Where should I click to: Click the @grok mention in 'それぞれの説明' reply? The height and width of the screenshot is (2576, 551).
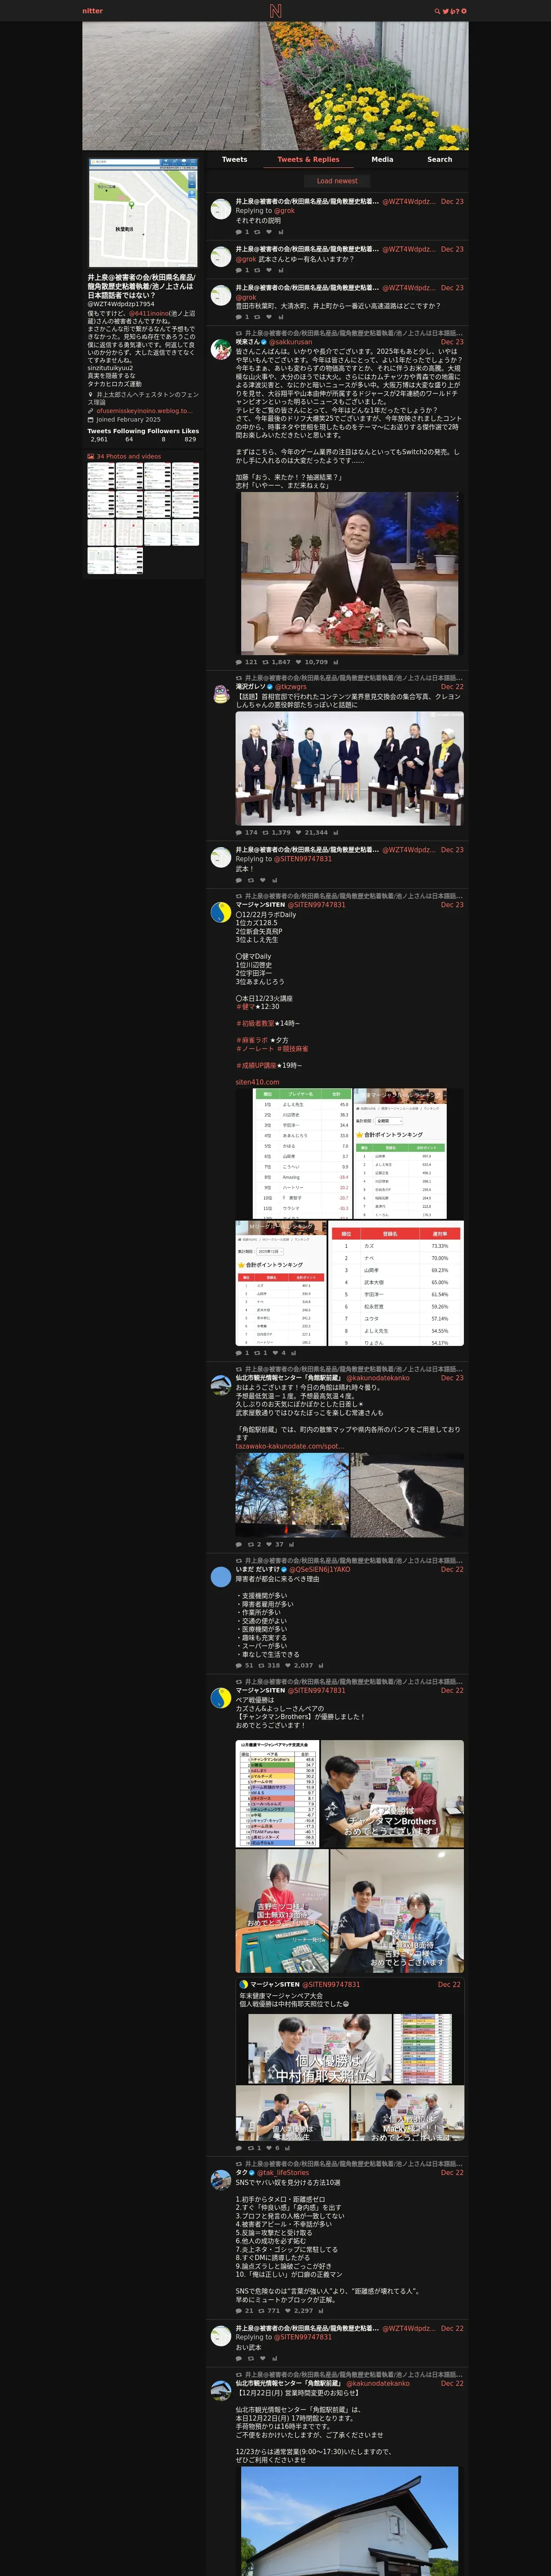[x=284, y=210]
